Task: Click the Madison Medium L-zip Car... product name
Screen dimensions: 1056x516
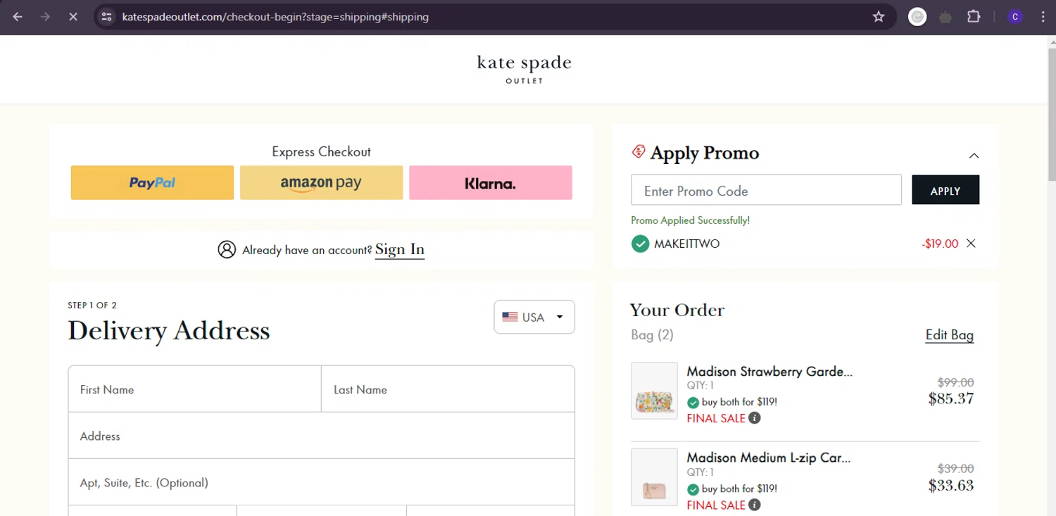Action: [x=769, y=458]
